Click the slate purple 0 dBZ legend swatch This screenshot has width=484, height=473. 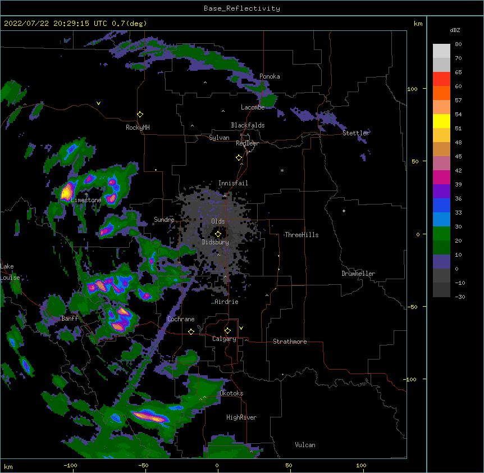[441, 262]
